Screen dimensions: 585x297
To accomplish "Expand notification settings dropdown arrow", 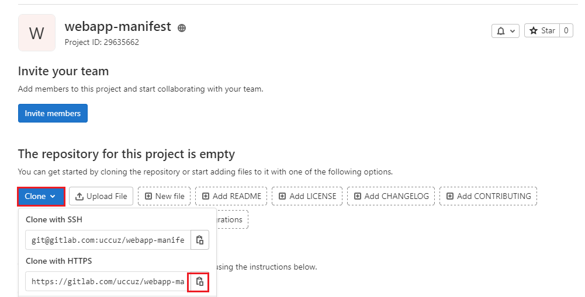I will tap(513, 31).
